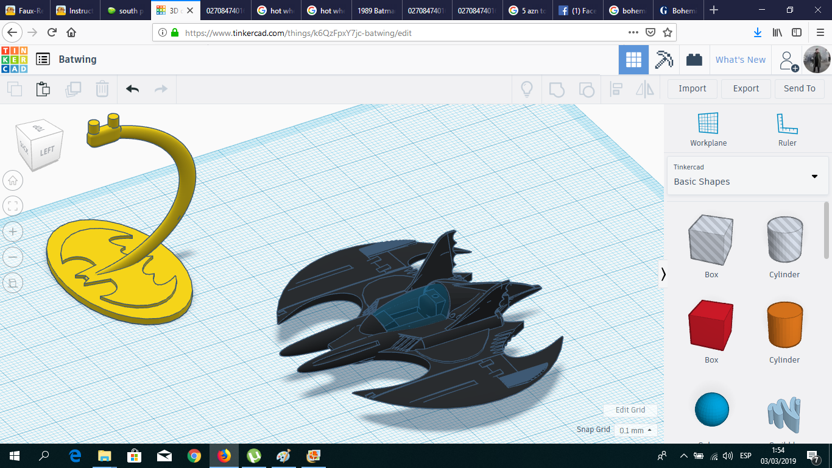Select the blue Sphere shape

point(711,409)
